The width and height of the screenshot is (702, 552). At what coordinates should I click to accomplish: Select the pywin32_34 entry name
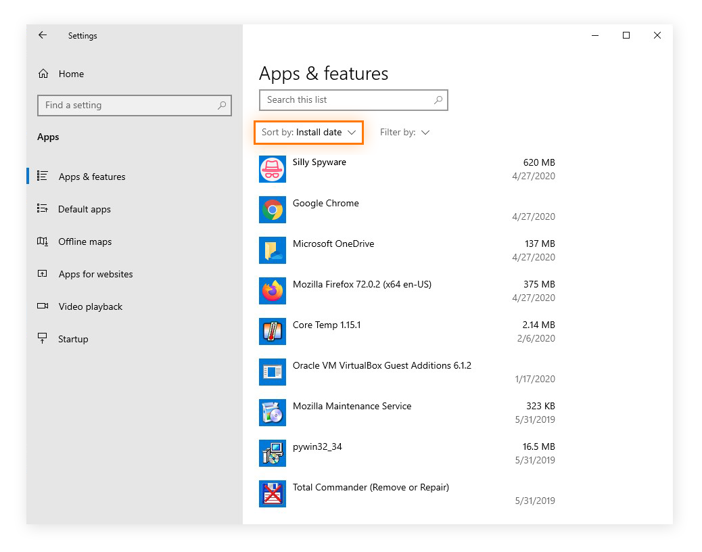[x=317, y=446]
